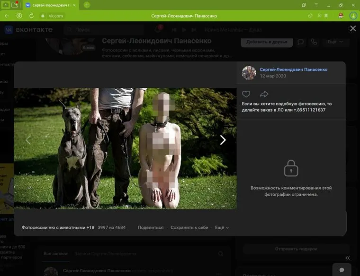Close the photo viewer with the X
The height and width of the screenshot is (276, 360).
click(352, 29)
